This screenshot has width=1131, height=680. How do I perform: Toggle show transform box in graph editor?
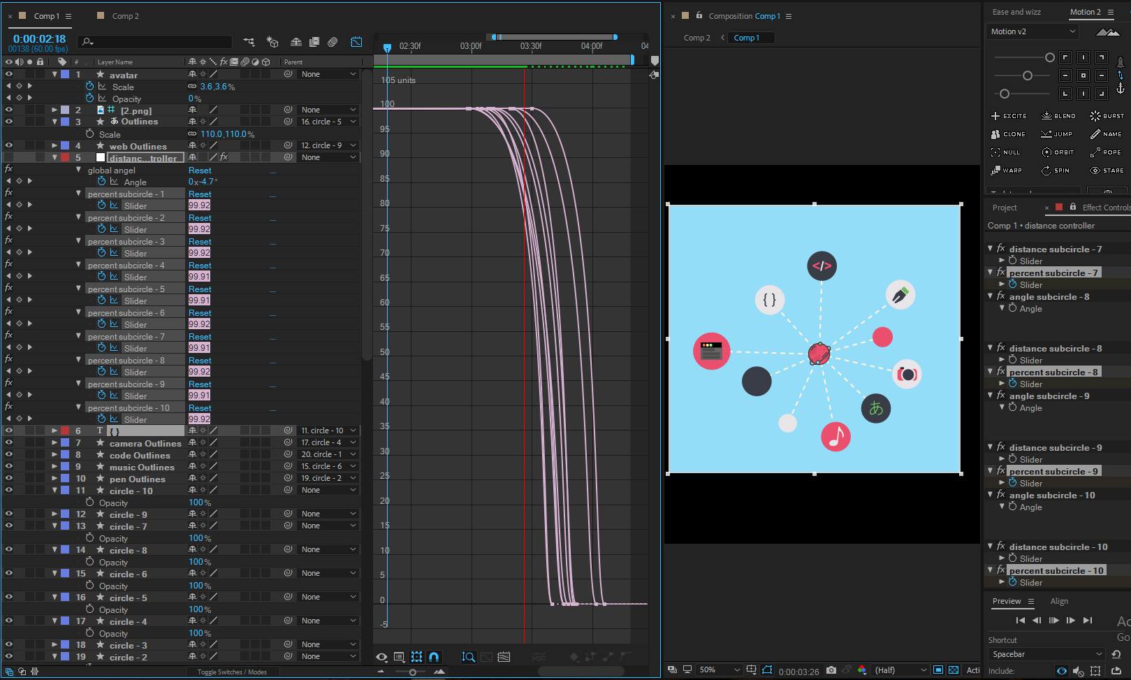click(416, 657)
